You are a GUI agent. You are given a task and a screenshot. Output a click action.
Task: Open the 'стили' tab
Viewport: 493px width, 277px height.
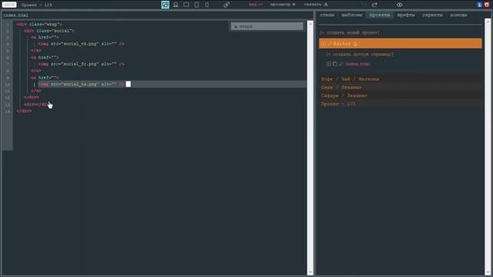[x=327, y=15]
